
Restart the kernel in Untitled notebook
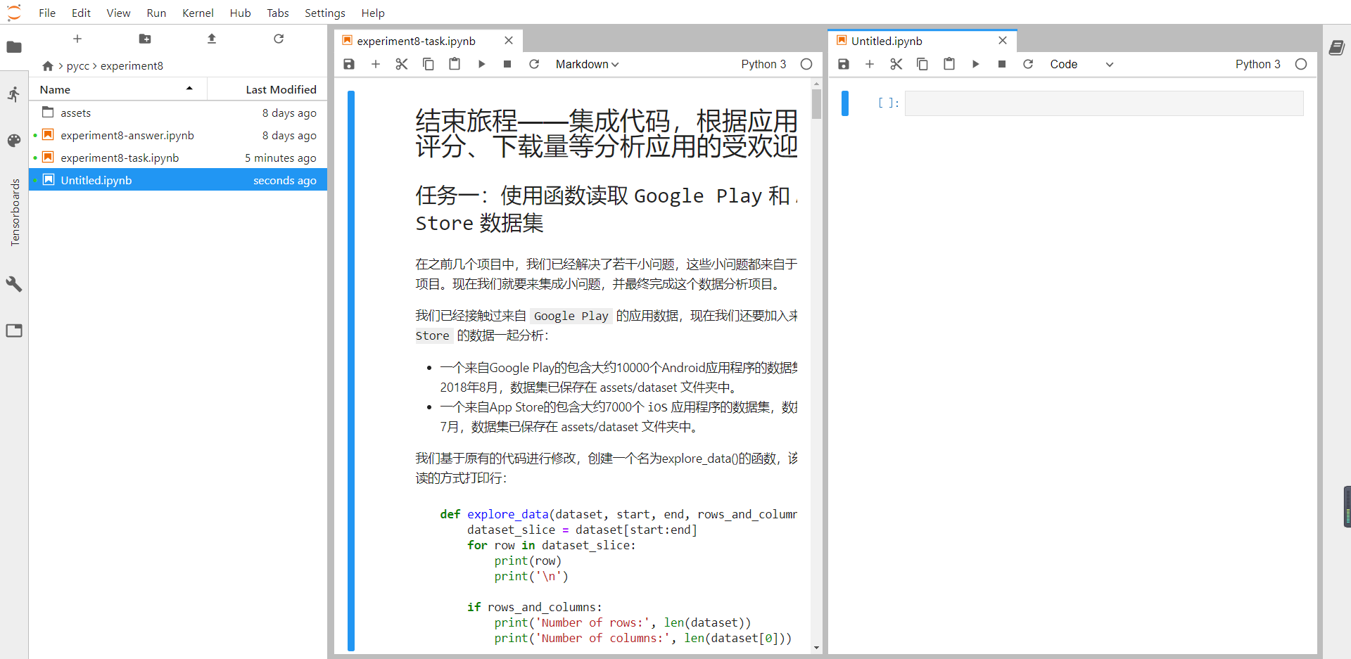pyautogui.click(x=1028, y=64)
